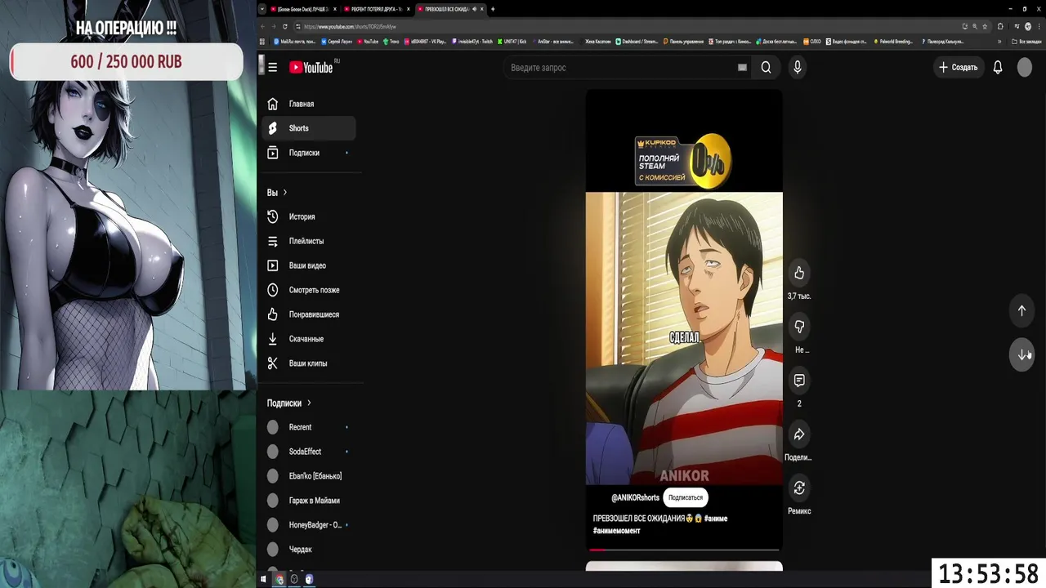Open the on-screen keyboard icon in search
The width and height of the screenshot is (1046, 588).
(742, 68)
